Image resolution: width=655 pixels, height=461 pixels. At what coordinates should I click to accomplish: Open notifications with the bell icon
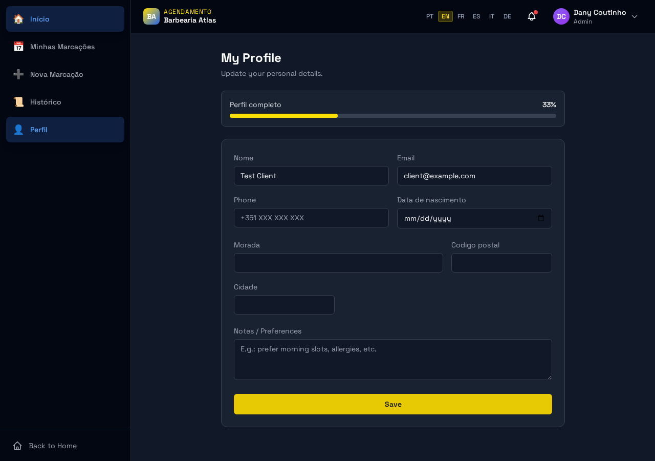[532, 16]
